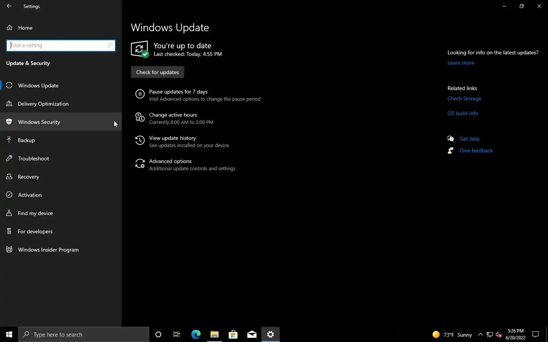Screen dimensions: 548x342
Task: Click the search magnifier in Find a setting
Action: pos(110,45)
